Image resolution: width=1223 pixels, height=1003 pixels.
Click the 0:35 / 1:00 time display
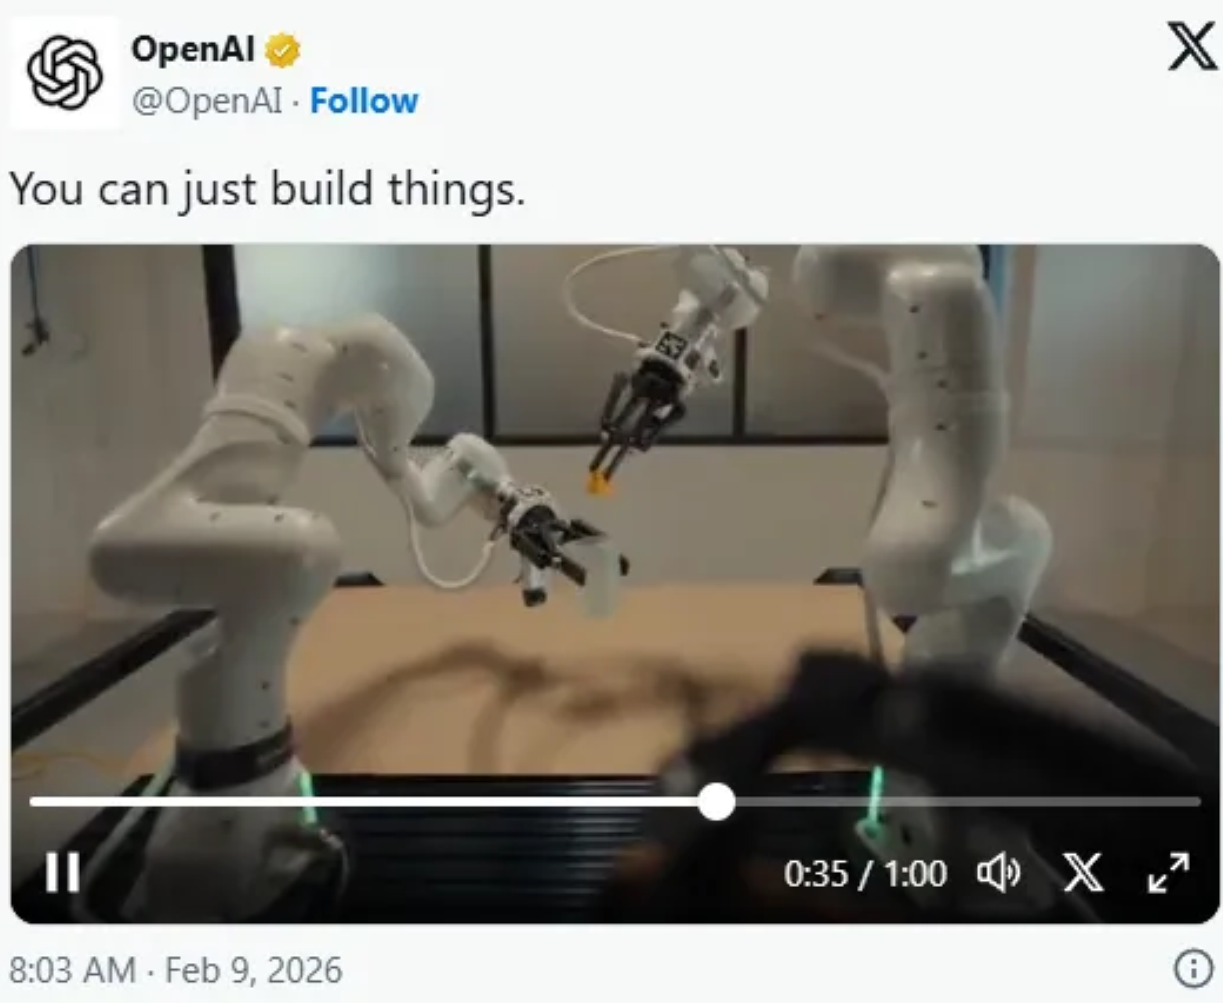[866, 873]
